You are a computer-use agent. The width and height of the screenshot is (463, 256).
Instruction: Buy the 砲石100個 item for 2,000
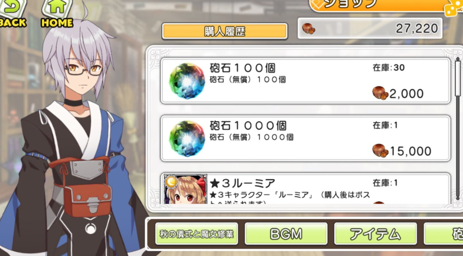(x=306, y=81)
